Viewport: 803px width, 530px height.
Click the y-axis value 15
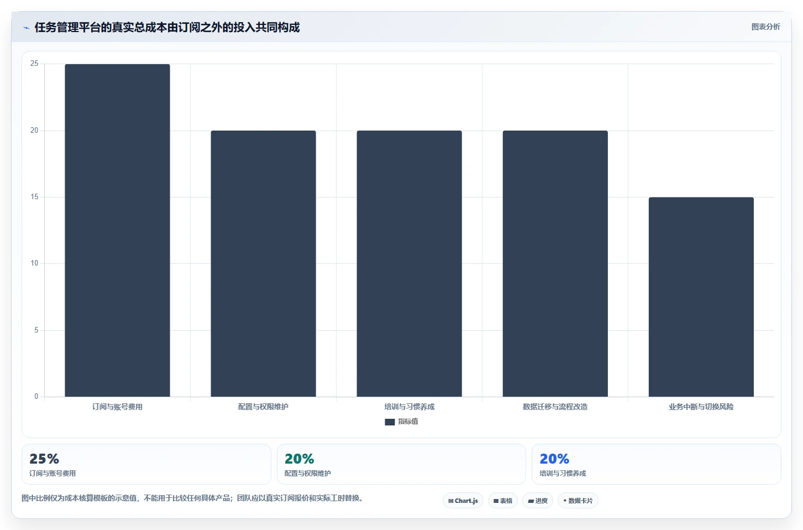34,197
